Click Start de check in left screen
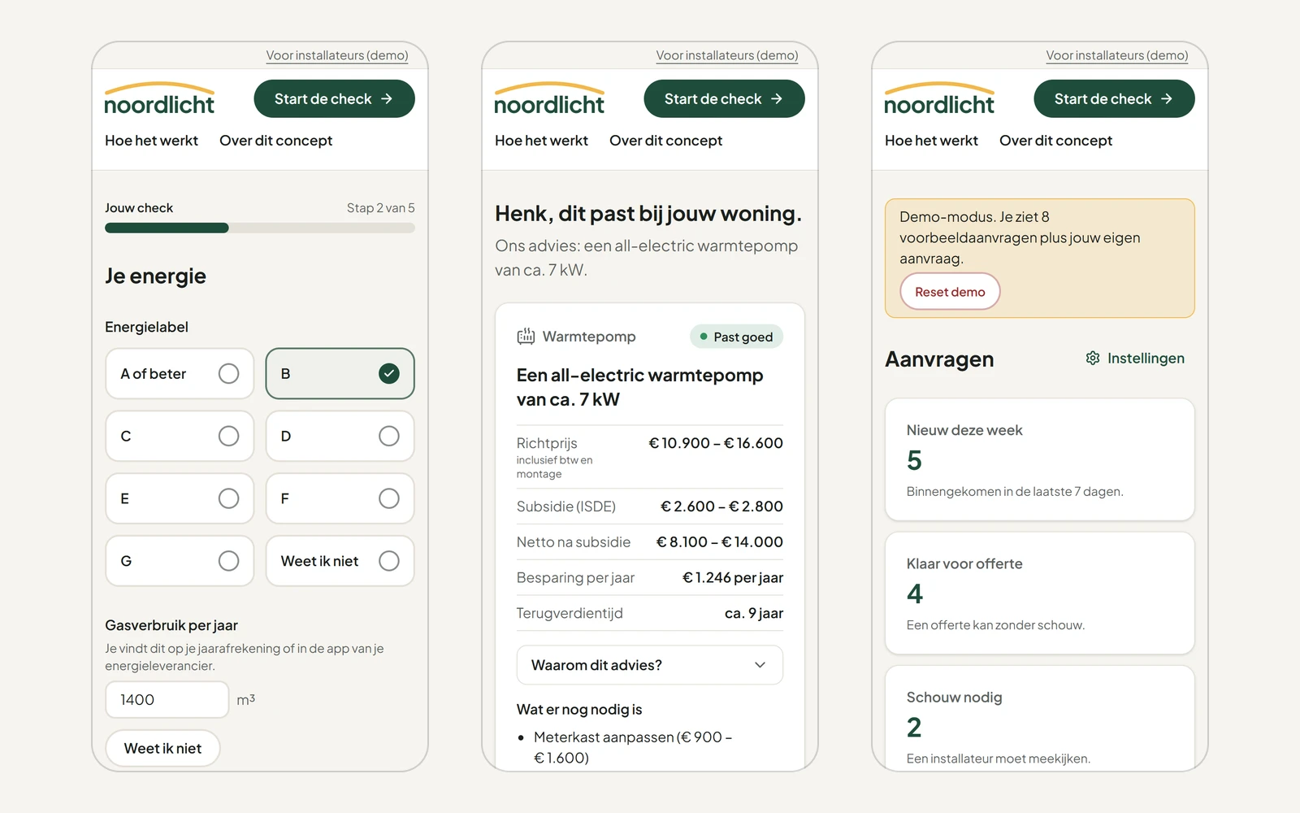This screenshot has width=1300, height=813. click(x=334, y=99)
